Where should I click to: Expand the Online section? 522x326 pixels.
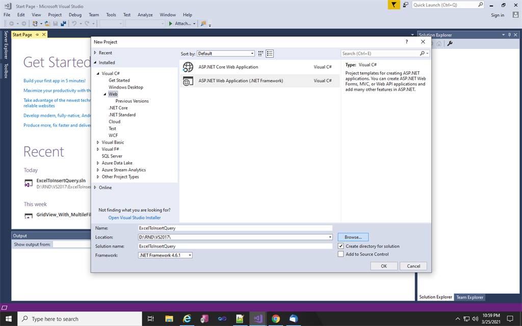tap(95, 187)
